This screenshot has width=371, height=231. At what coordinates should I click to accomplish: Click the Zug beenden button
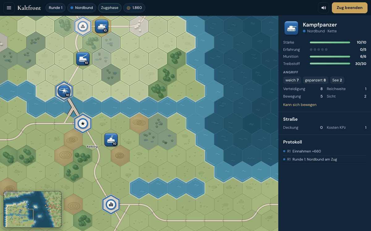350,8
